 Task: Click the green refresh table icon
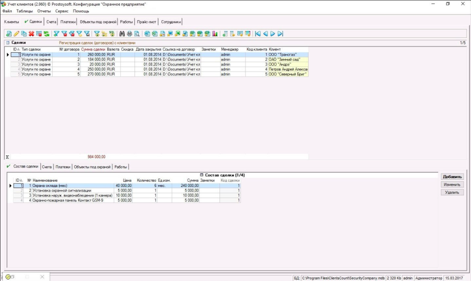(x=47, y=34)
